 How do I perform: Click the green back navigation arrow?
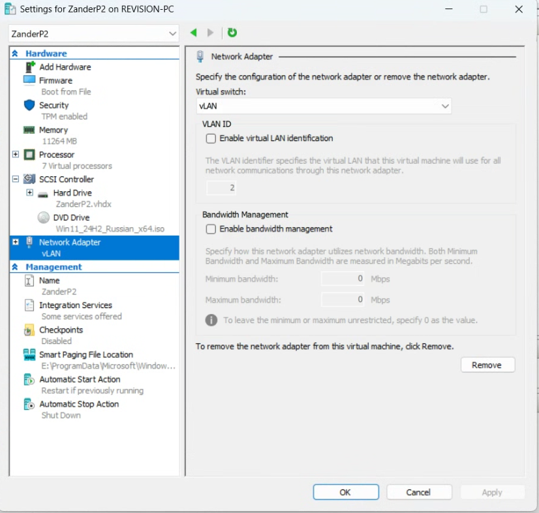coord(194,33)
